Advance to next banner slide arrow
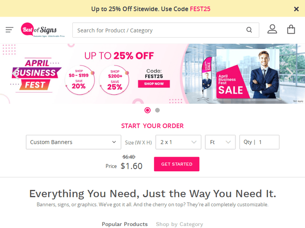This screenshot has width=305, height=228. [290, 73]
